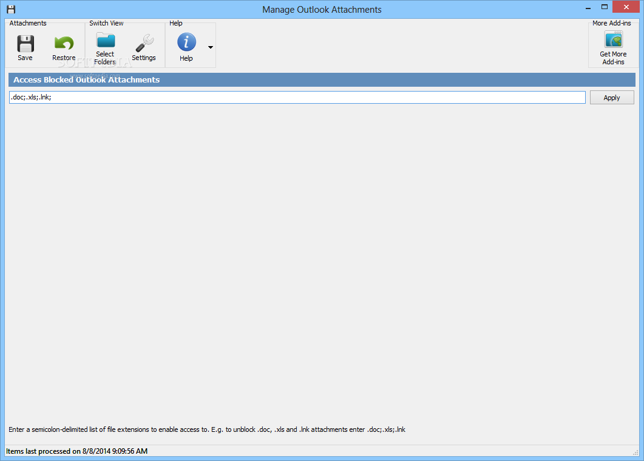The width and height of the screenshot is (644, 461).
Task: Close the Manage Outlook Attachments window
Action: point(626,7)
